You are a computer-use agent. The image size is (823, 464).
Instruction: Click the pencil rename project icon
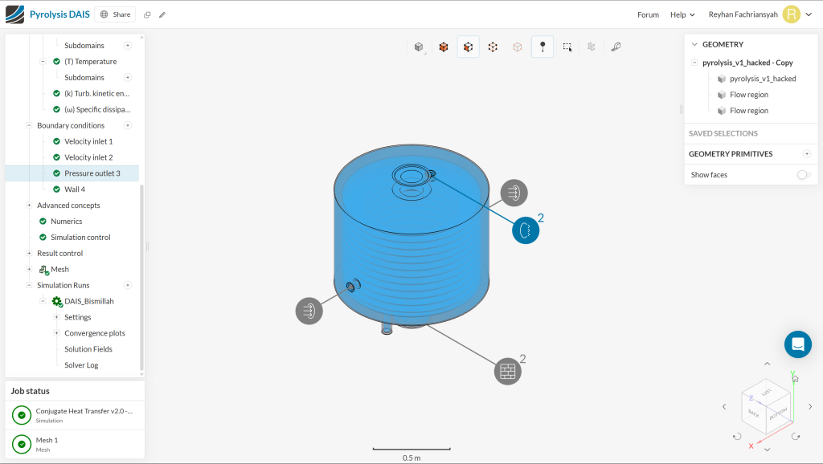[x=162, y=14]
